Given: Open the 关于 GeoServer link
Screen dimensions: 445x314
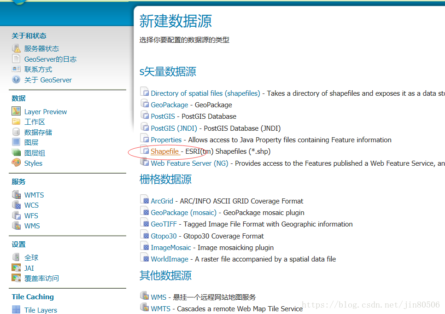Looking at the screenshot, I should coord(48,80).
